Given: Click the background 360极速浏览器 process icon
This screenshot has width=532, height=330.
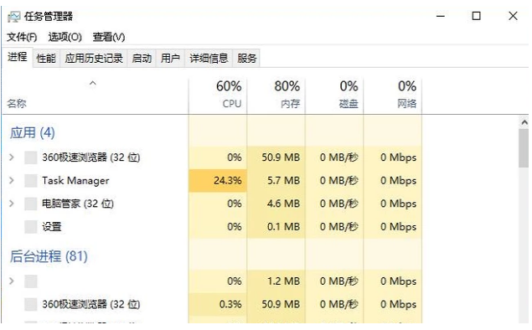Looking at the screenshot, I should click(x=30, y=305).
